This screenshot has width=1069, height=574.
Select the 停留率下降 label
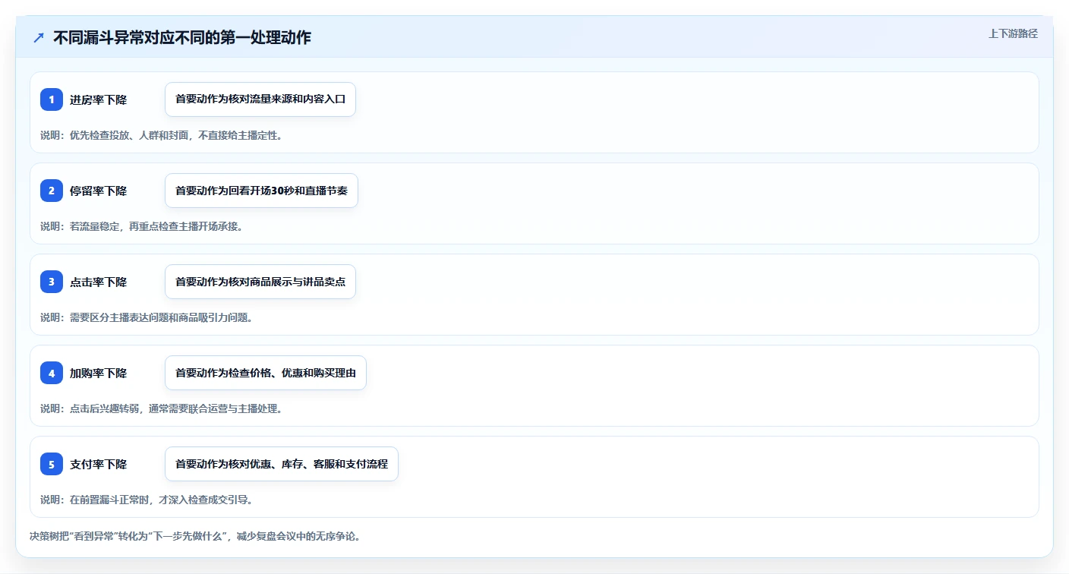coord(98,191)
